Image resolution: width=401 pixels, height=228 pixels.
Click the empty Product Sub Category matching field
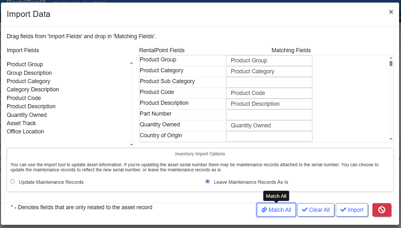point(269,82)
